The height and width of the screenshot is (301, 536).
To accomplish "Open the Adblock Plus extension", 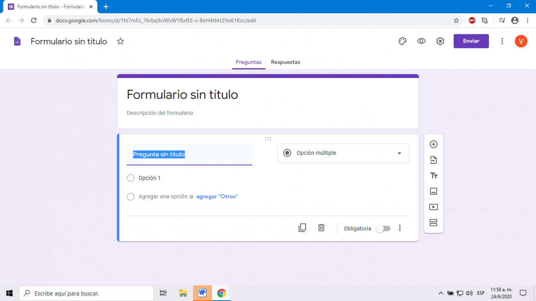I will [472, 20].
